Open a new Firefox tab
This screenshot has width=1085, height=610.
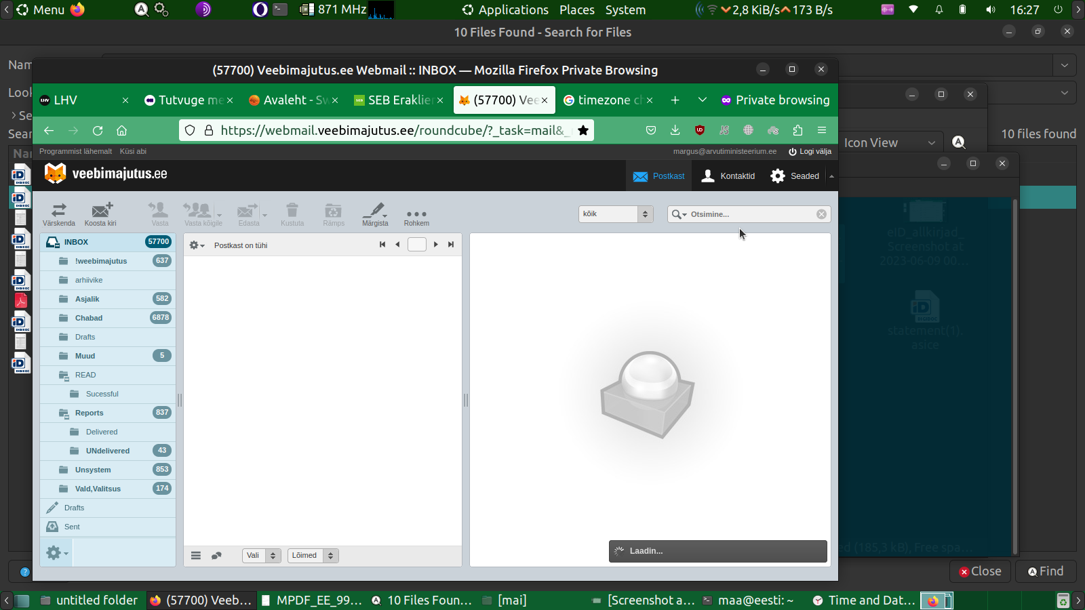pyautogui.click(x=675, y=100)
